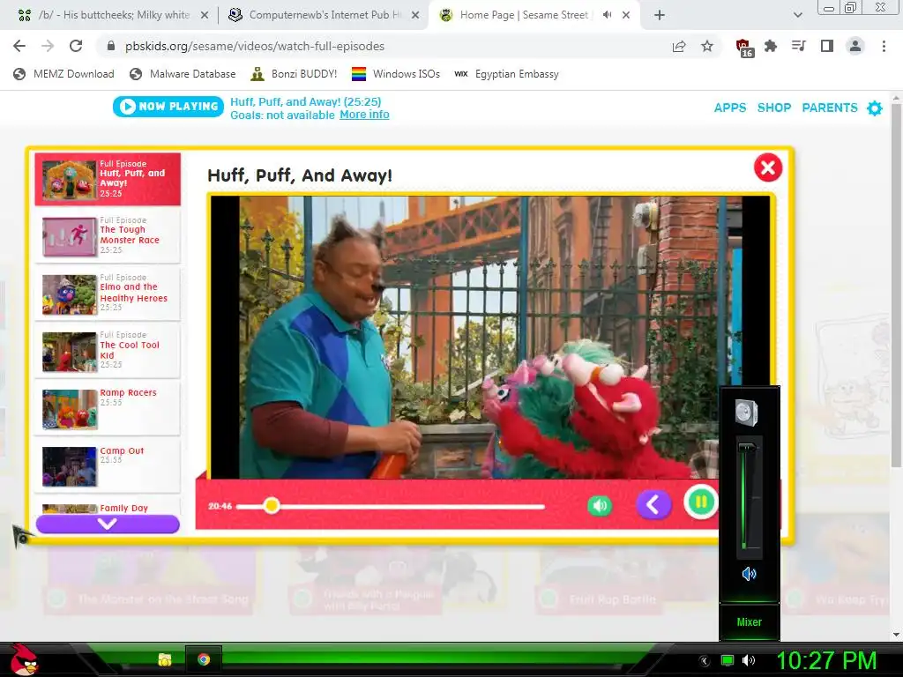Click the 10:27 PM taskbar clock
This screenshot has height=677, width=903.
click(x=826, y=660)
